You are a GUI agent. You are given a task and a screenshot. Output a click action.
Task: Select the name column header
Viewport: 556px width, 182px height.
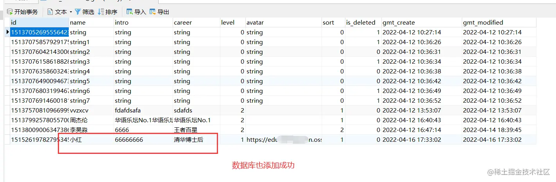(91, 22)
